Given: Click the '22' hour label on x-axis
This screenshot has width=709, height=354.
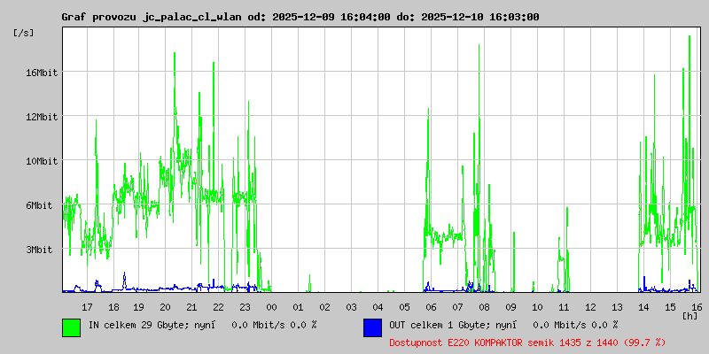Looking at the screenshot, I should point(218,307).
